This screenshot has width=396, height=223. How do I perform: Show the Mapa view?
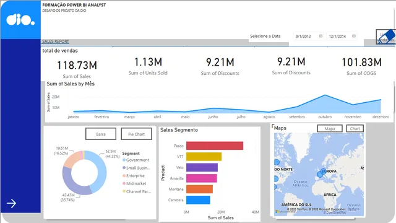pos(330,128)
